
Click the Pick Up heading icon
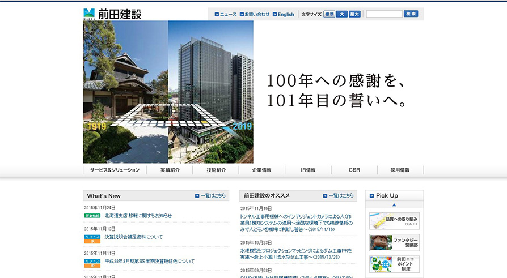click(x=371, y=196)
